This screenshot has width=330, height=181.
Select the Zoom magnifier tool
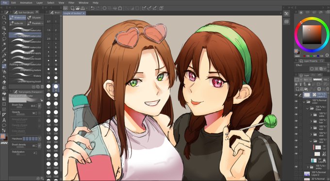(x=4, y=17)
